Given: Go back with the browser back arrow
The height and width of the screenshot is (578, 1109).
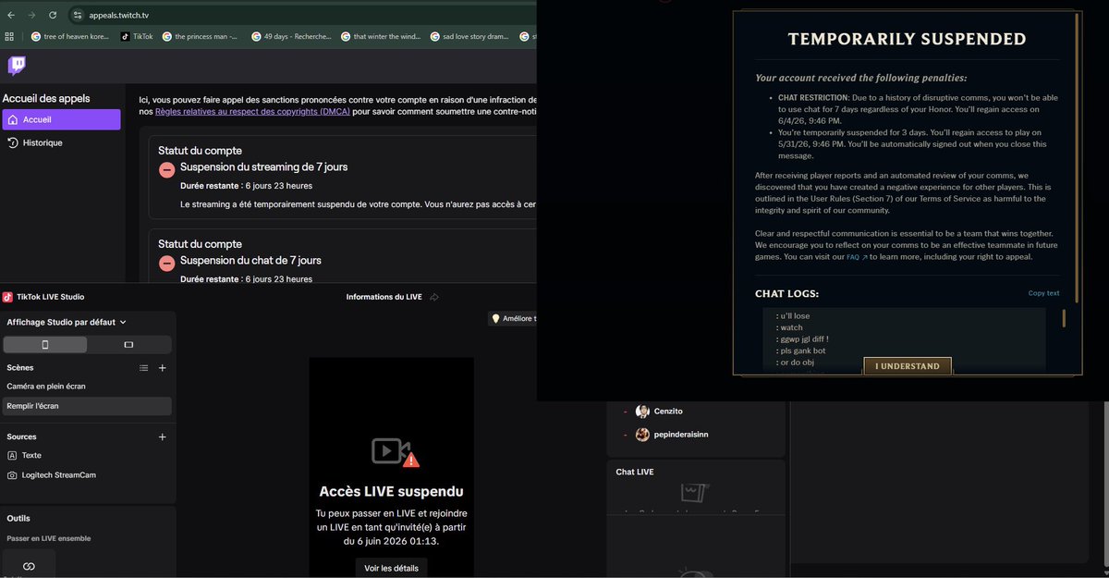Looking at the screenshot, I should point(10,16).
